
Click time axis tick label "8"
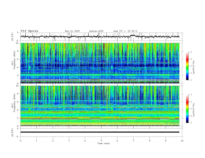150,141
